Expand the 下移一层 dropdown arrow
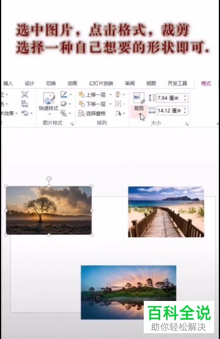 pos(111,104)
